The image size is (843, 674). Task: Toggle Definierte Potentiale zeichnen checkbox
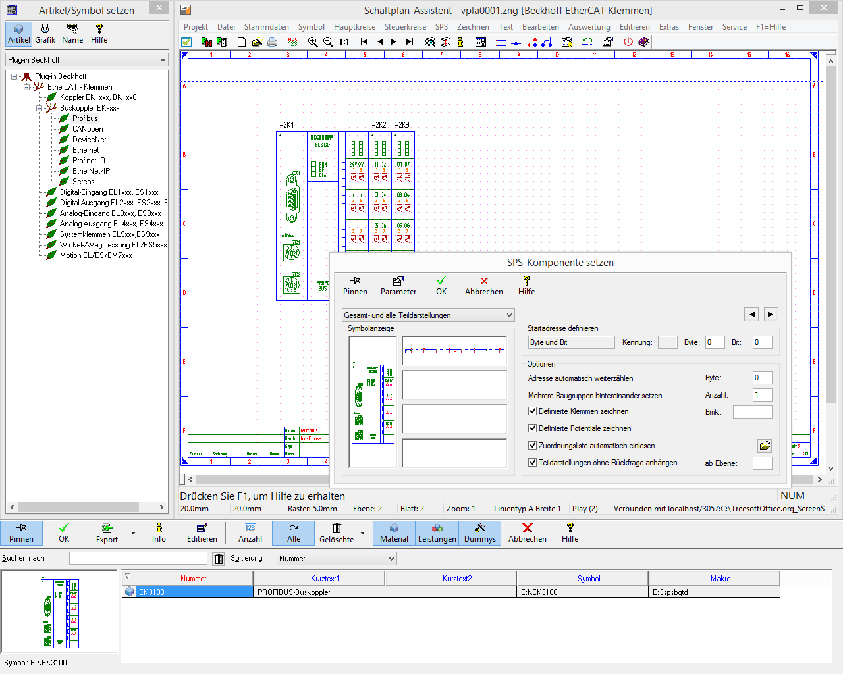click(x=533, y=428)
